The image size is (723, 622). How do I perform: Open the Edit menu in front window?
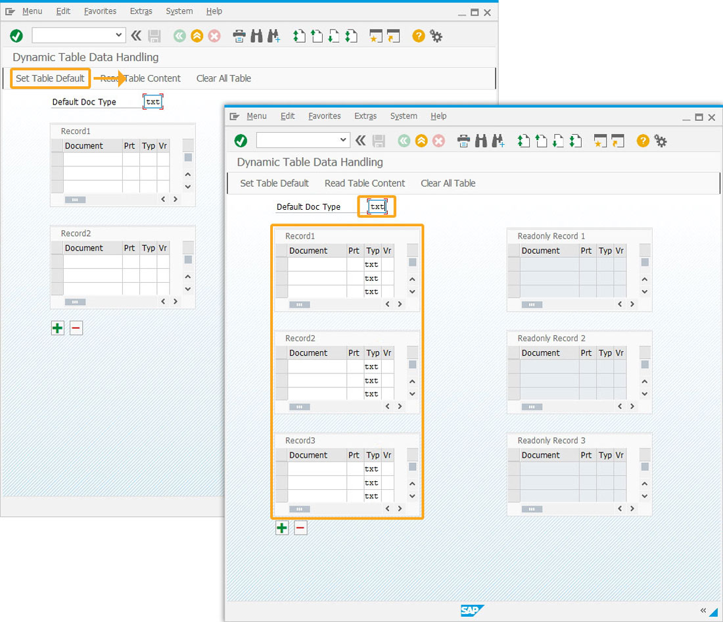[x=288, y=116]
